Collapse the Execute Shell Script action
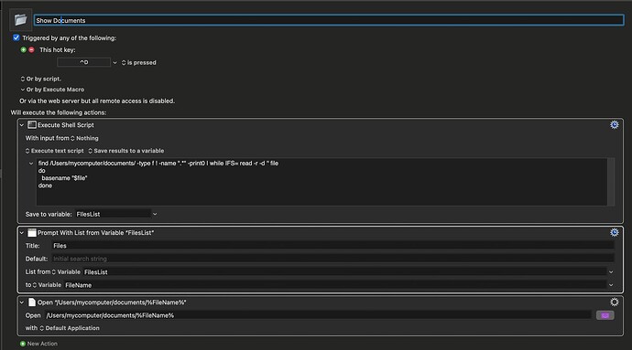Screen dimensions: 632x350 pos(22,125)
